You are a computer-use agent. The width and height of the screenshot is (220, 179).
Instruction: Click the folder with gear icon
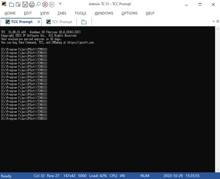point(18,4)
